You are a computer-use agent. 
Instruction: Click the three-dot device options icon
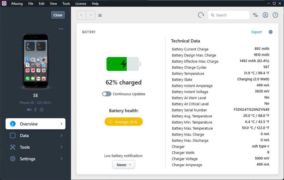(61, 29)
